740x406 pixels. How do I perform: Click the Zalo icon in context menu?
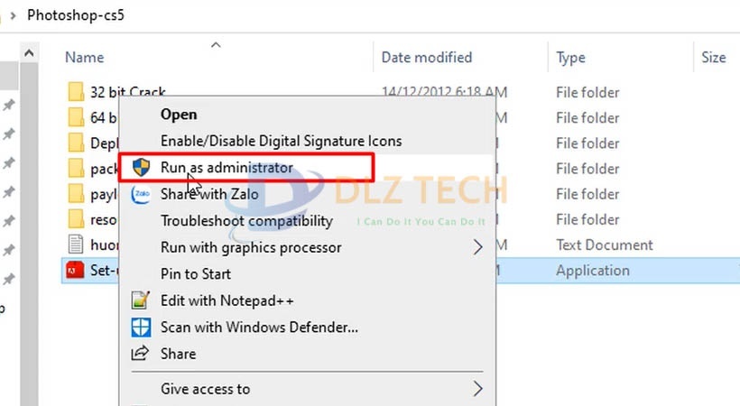141,194
